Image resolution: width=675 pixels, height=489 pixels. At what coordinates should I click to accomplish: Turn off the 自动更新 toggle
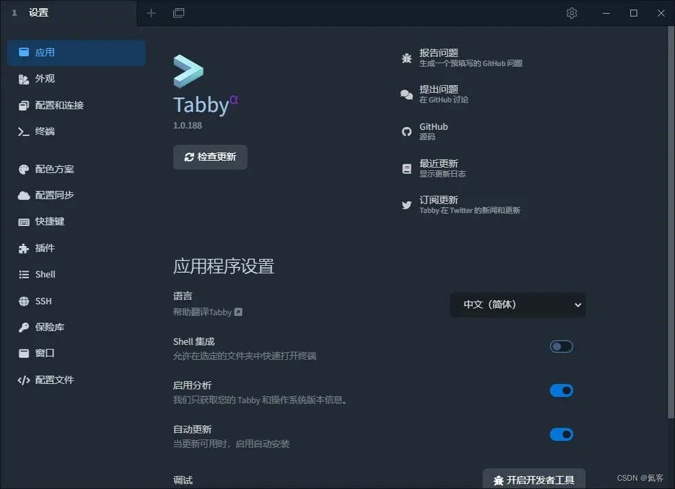pos(562,434)
